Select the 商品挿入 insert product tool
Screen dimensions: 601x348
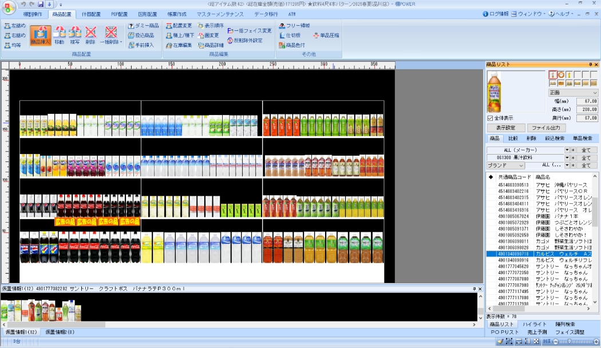[40, 35]
